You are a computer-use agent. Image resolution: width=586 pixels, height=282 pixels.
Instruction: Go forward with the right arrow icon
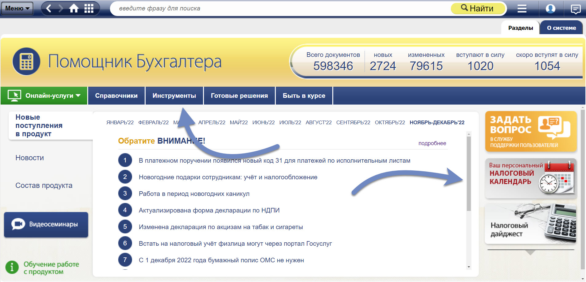pyautogui.click(x=61, y=8)
